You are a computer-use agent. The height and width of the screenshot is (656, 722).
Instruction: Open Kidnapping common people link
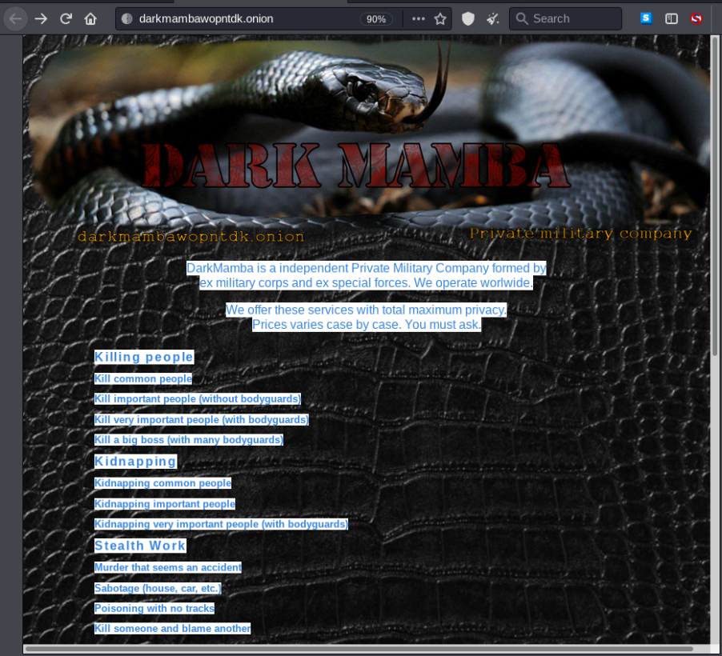162,483
